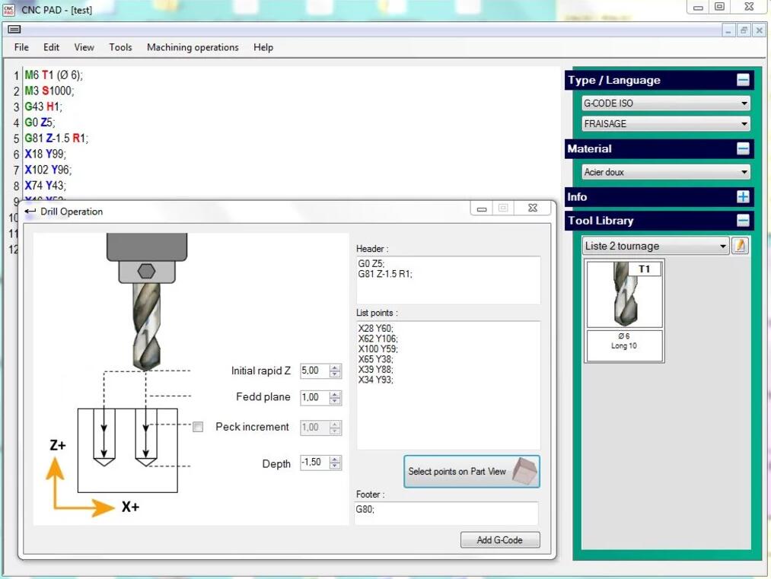Click inside the Header text box
The height and width of the screenshot is (579, 771).
448,280
